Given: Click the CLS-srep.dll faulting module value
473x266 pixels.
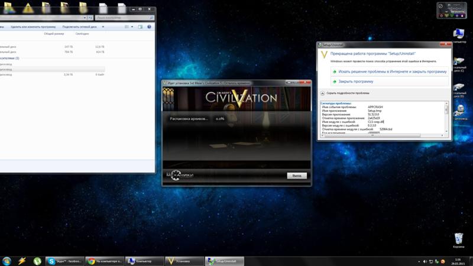Looking at the screenshot, I should pyautogui.click(x=375, y=122).
